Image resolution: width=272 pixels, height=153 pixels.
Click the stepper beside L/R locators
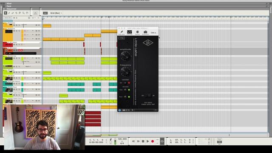(x=193, y=141)
